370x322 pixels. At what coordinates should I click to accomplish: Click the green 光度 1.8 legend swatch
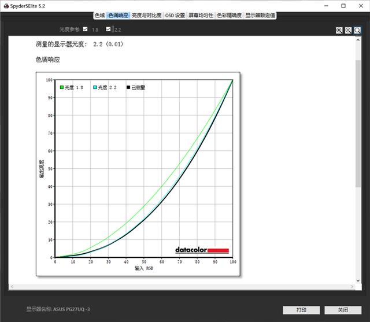[62, 87]
